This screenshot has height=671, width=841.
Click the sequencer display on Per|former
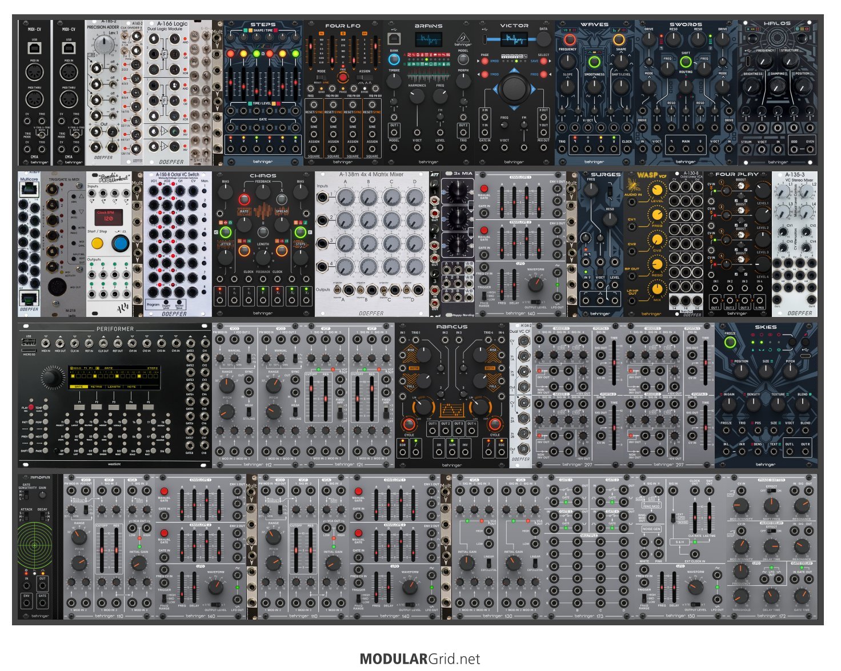(x=114, y=376)
